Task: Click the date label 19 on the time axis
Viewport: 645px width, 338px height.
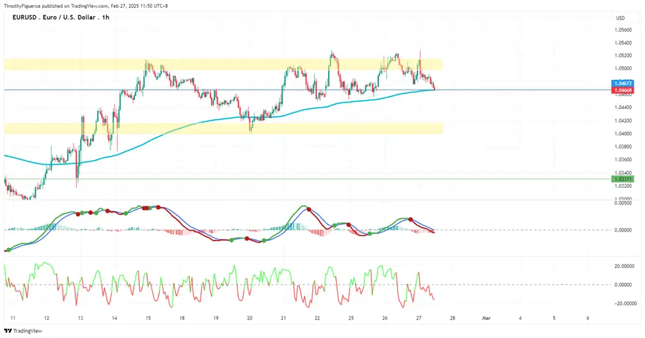Action: coord(216,318)
